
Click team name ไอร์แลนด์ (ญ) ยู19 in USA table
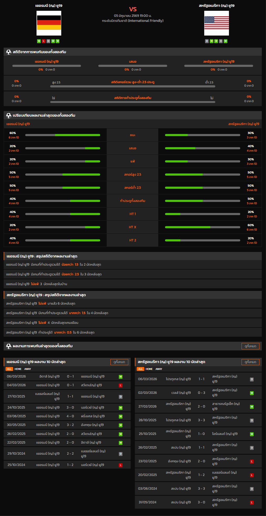pos(225,434)
